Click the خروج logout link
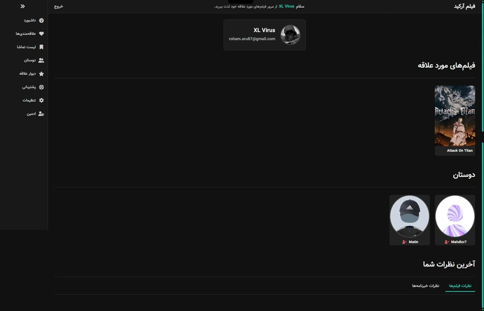The height and width of the screenshot is (311, 484). pos(59,6)
